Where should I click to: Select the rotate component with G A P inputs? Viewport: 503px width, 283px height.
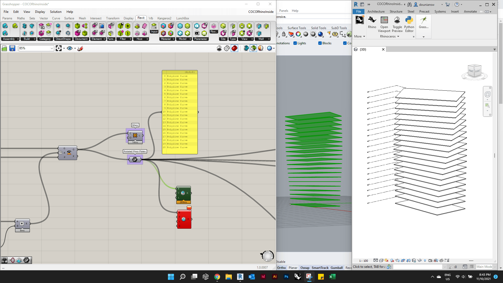click(x=68, y=153)
